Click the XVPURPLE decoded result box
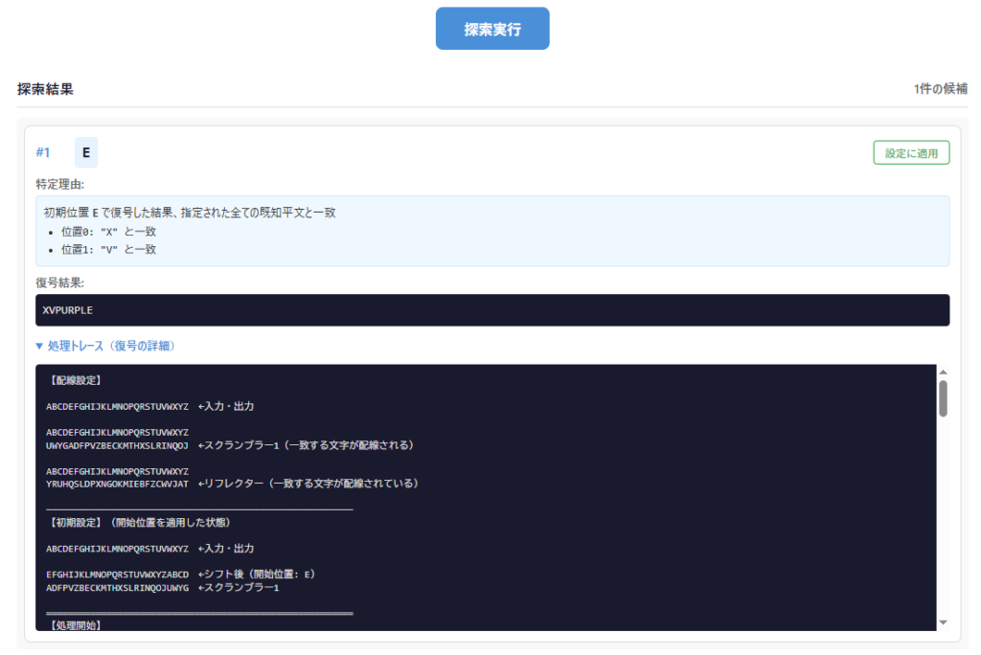The image size is (981, 655). click(x=492, y=310)
